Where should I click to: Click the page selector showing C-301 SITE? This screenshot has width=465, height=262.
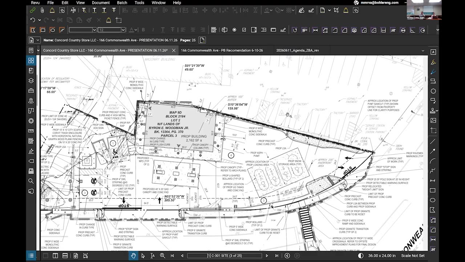tap(224, 256)
